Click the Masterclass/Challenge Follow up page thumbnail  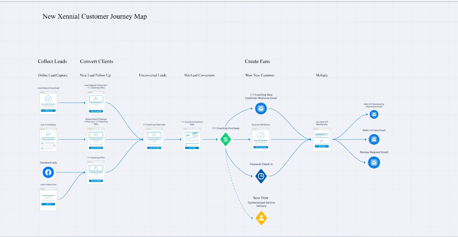click(x=96, y=139)
